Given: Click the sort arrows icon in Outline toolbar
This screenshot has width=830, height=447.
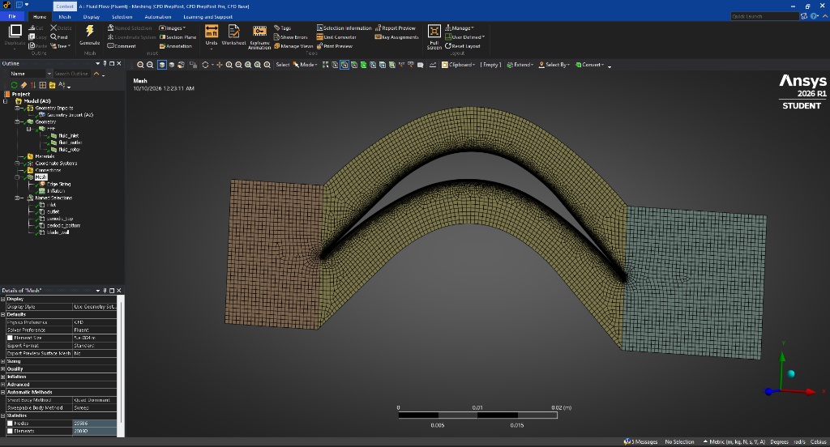Looking at the screenshot, I should (x=33, y=85).
